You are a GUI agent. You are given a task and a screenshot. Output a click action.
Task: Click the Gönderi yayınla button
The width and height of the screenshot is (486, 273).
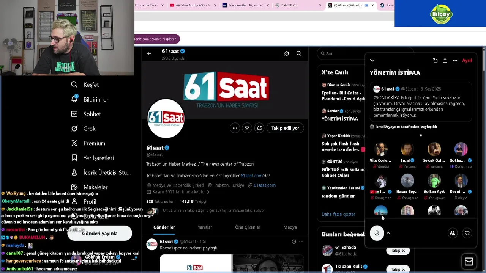pyautogui.click(x=99, y=234)
